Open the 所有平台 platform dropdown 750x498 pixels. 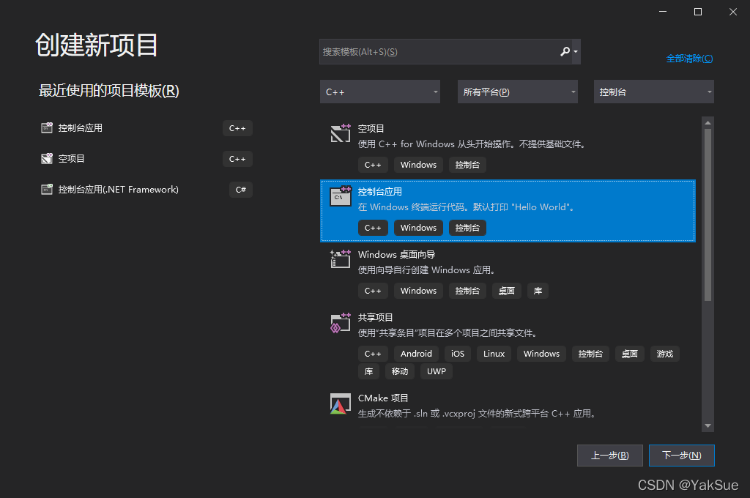pyautogui.click(x=517, y=92)
